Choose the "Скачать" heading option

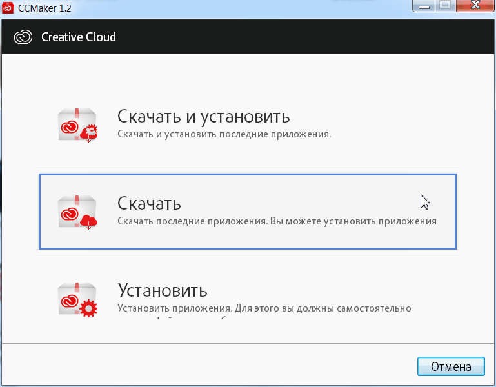coord(149,203)
